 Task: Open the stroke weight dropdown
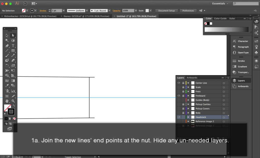coord(63,11)
